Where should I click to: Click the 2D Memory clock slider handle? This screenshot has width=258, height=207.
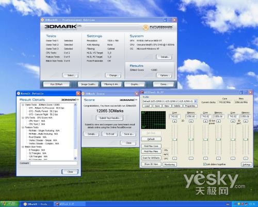pos(191,139)
